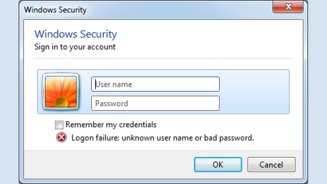Viewport: 327px width, 184px height.
Task: Focus the Password text field
Action: tap(155, 103)
